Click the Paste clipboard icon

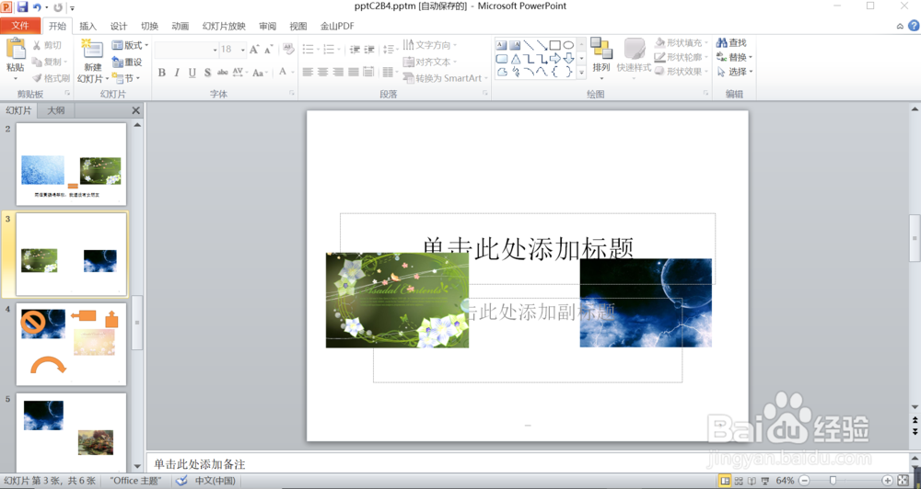(x=16, y=49)
